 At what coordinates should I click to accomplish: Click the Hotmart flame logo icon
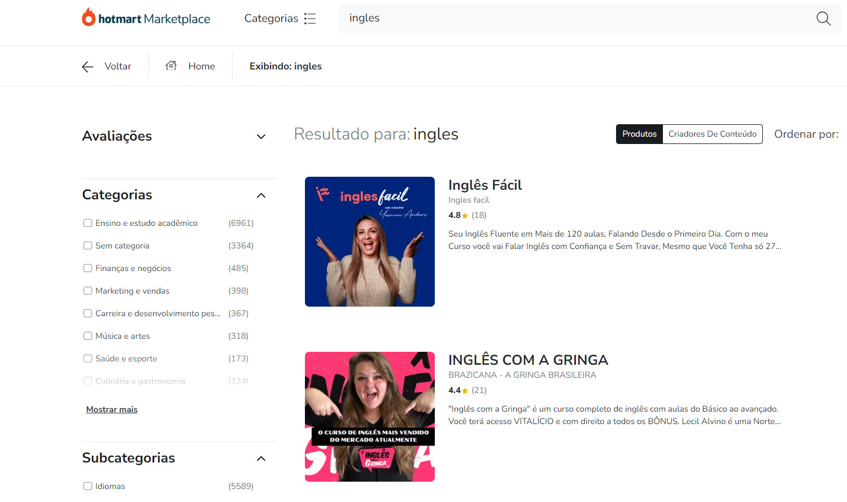coord(89,17)
